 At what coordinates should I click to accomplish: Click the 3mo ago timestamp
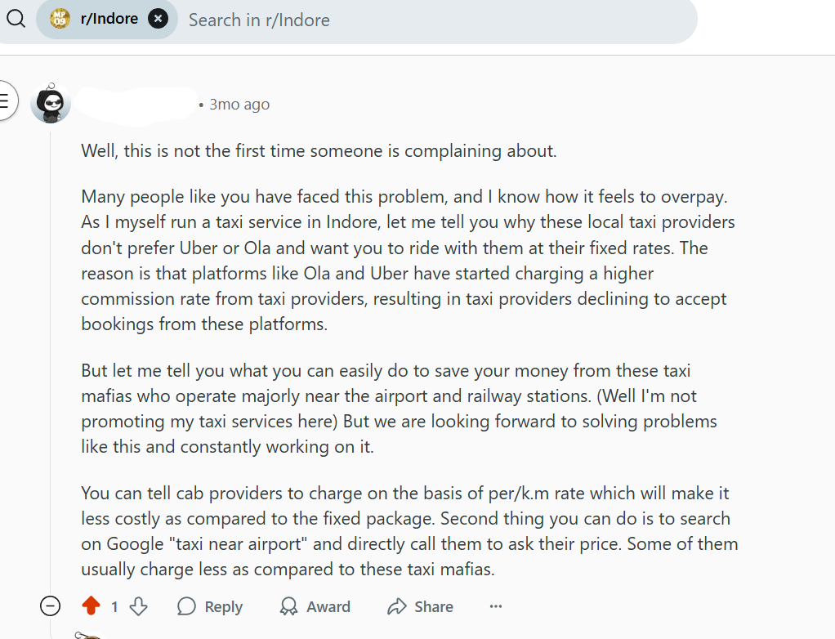(x=239, y=105)
